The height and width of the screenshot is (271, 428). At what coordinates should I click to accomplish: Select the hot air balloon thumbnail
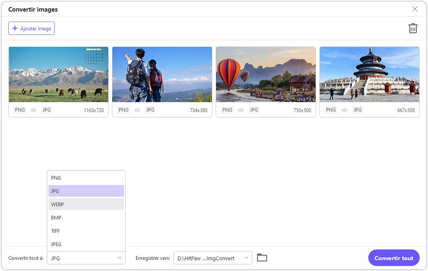pos(265,75)
